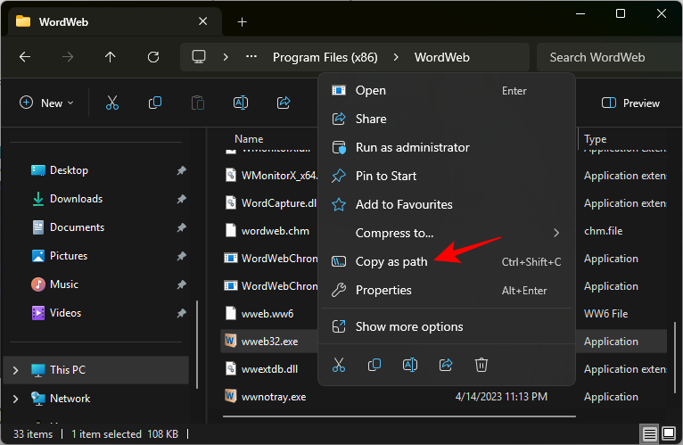683x445 pixels.
Task: Expand the This PC tree node
Action: tap(16, 370)
